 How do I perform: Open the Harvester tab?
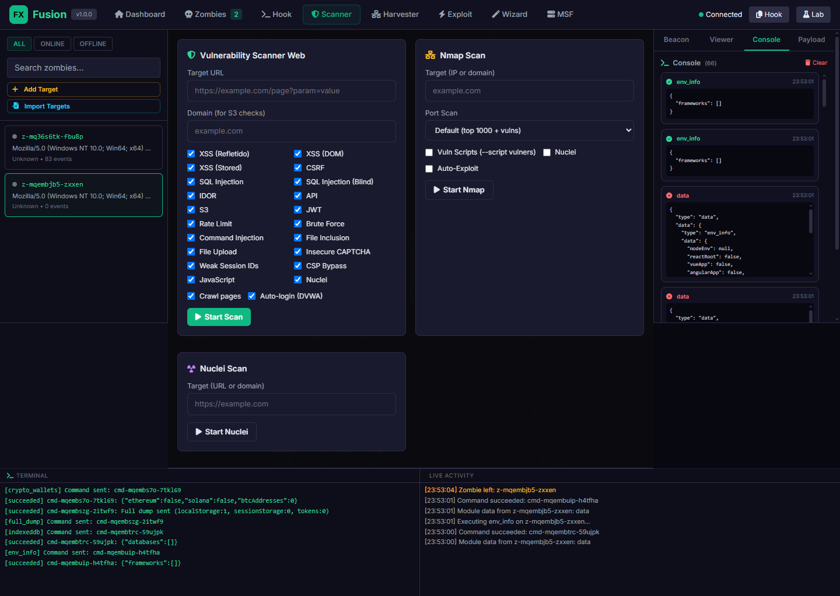pos(395,15)
